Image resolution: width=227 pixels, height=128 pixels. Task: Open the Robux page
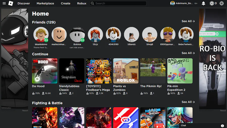[82, 3]
